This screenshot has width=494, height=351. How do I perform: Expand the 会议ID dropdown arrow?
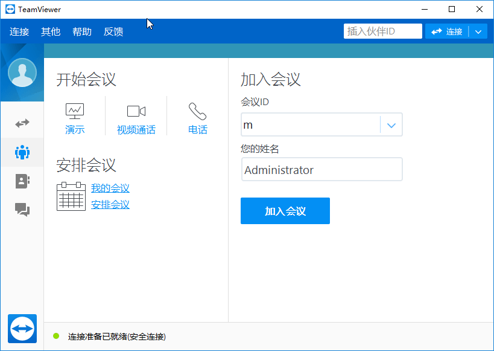[x=391, y=125]
